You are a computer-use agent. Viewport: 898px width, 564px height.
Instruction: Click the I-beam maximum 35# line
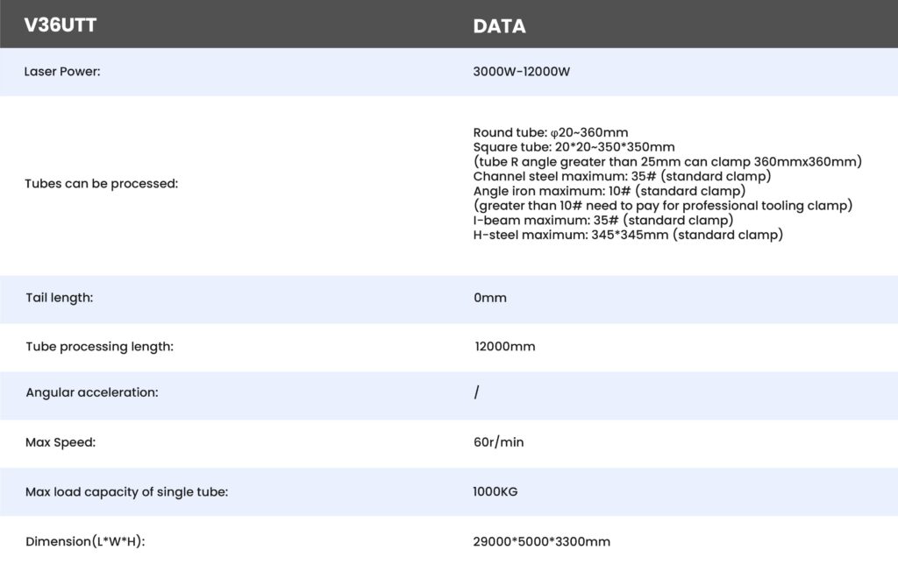(603, 221)
